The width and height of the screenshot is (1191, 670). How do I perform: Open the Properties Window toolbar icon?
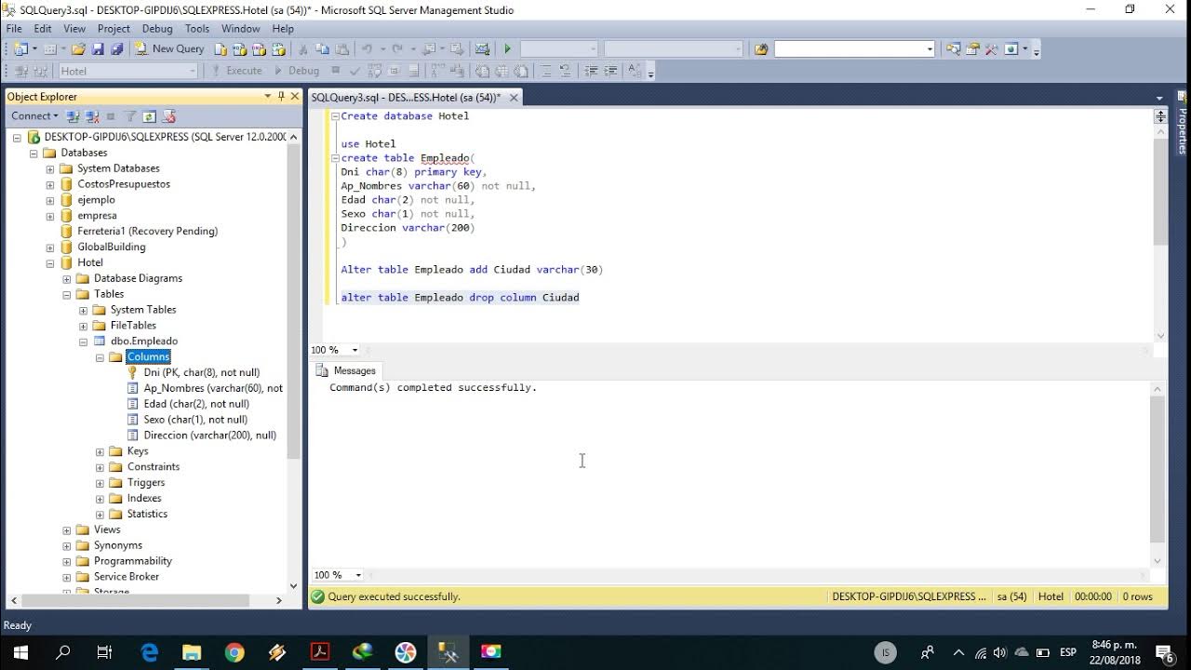972,49
